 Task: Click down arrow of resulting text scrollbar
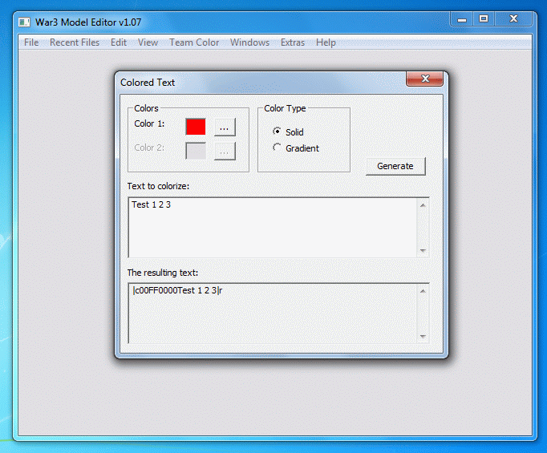423,336
